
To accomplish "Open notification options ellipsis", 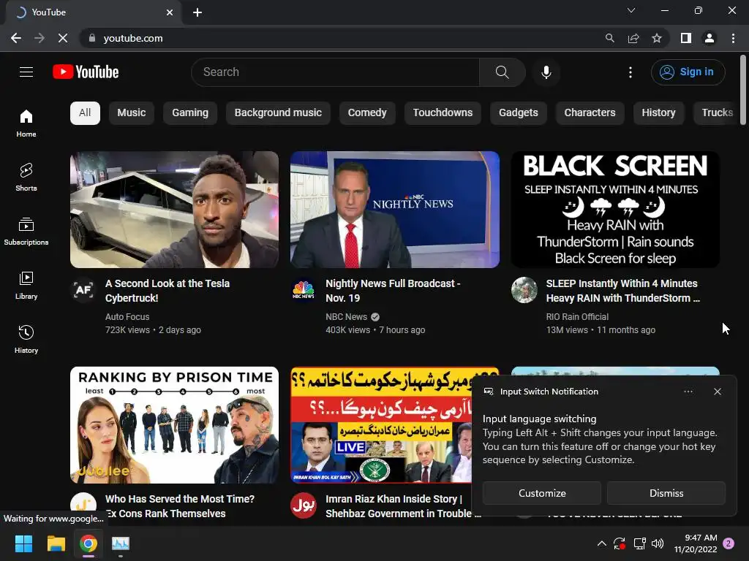I will (688, 392).
